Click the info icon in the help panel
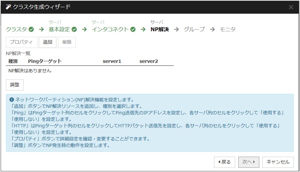The height and width of the screenshot is (172, 300). [x=11, y=100]
